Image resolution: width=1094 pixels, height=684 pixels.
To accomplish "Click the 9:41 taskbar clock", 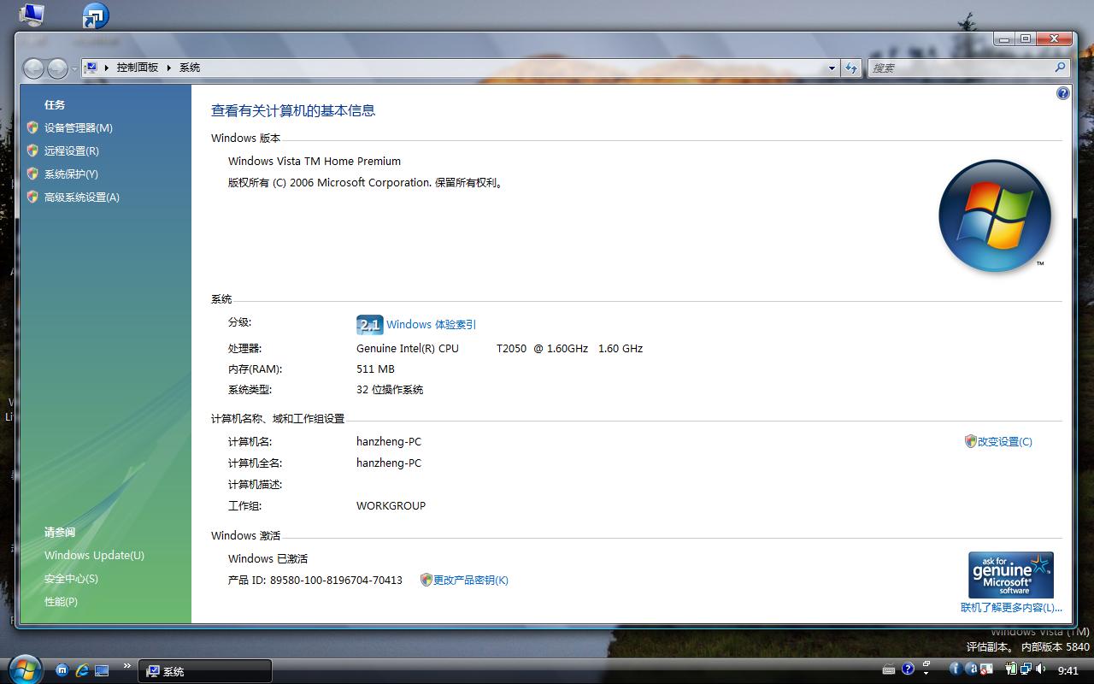I will click(1068, 671).
